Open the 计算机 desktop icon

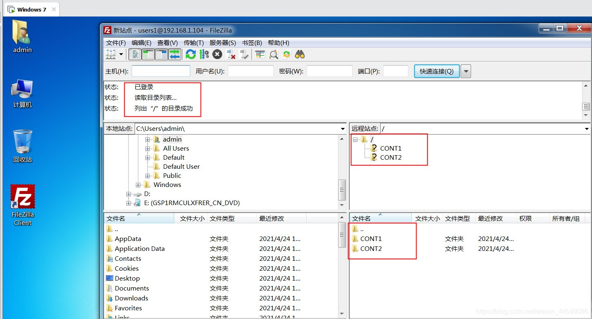pyautogui.click(x=22, y=93)
